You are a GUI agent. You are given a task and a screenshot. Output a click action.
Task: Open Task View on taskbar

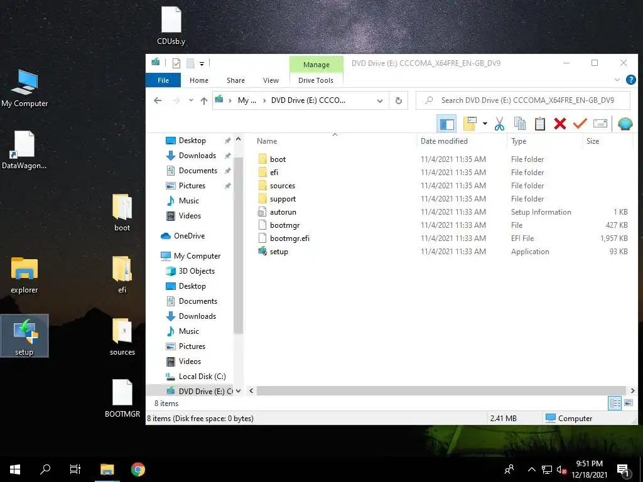coord(75,469)
